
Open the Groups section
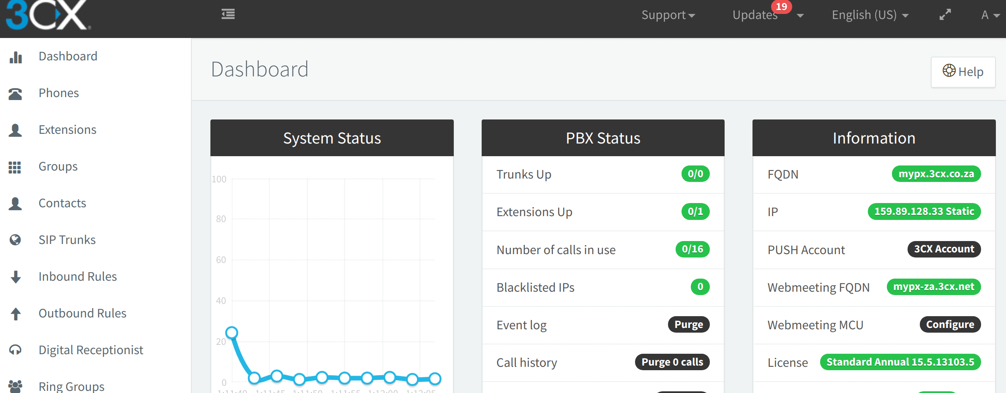57,166
